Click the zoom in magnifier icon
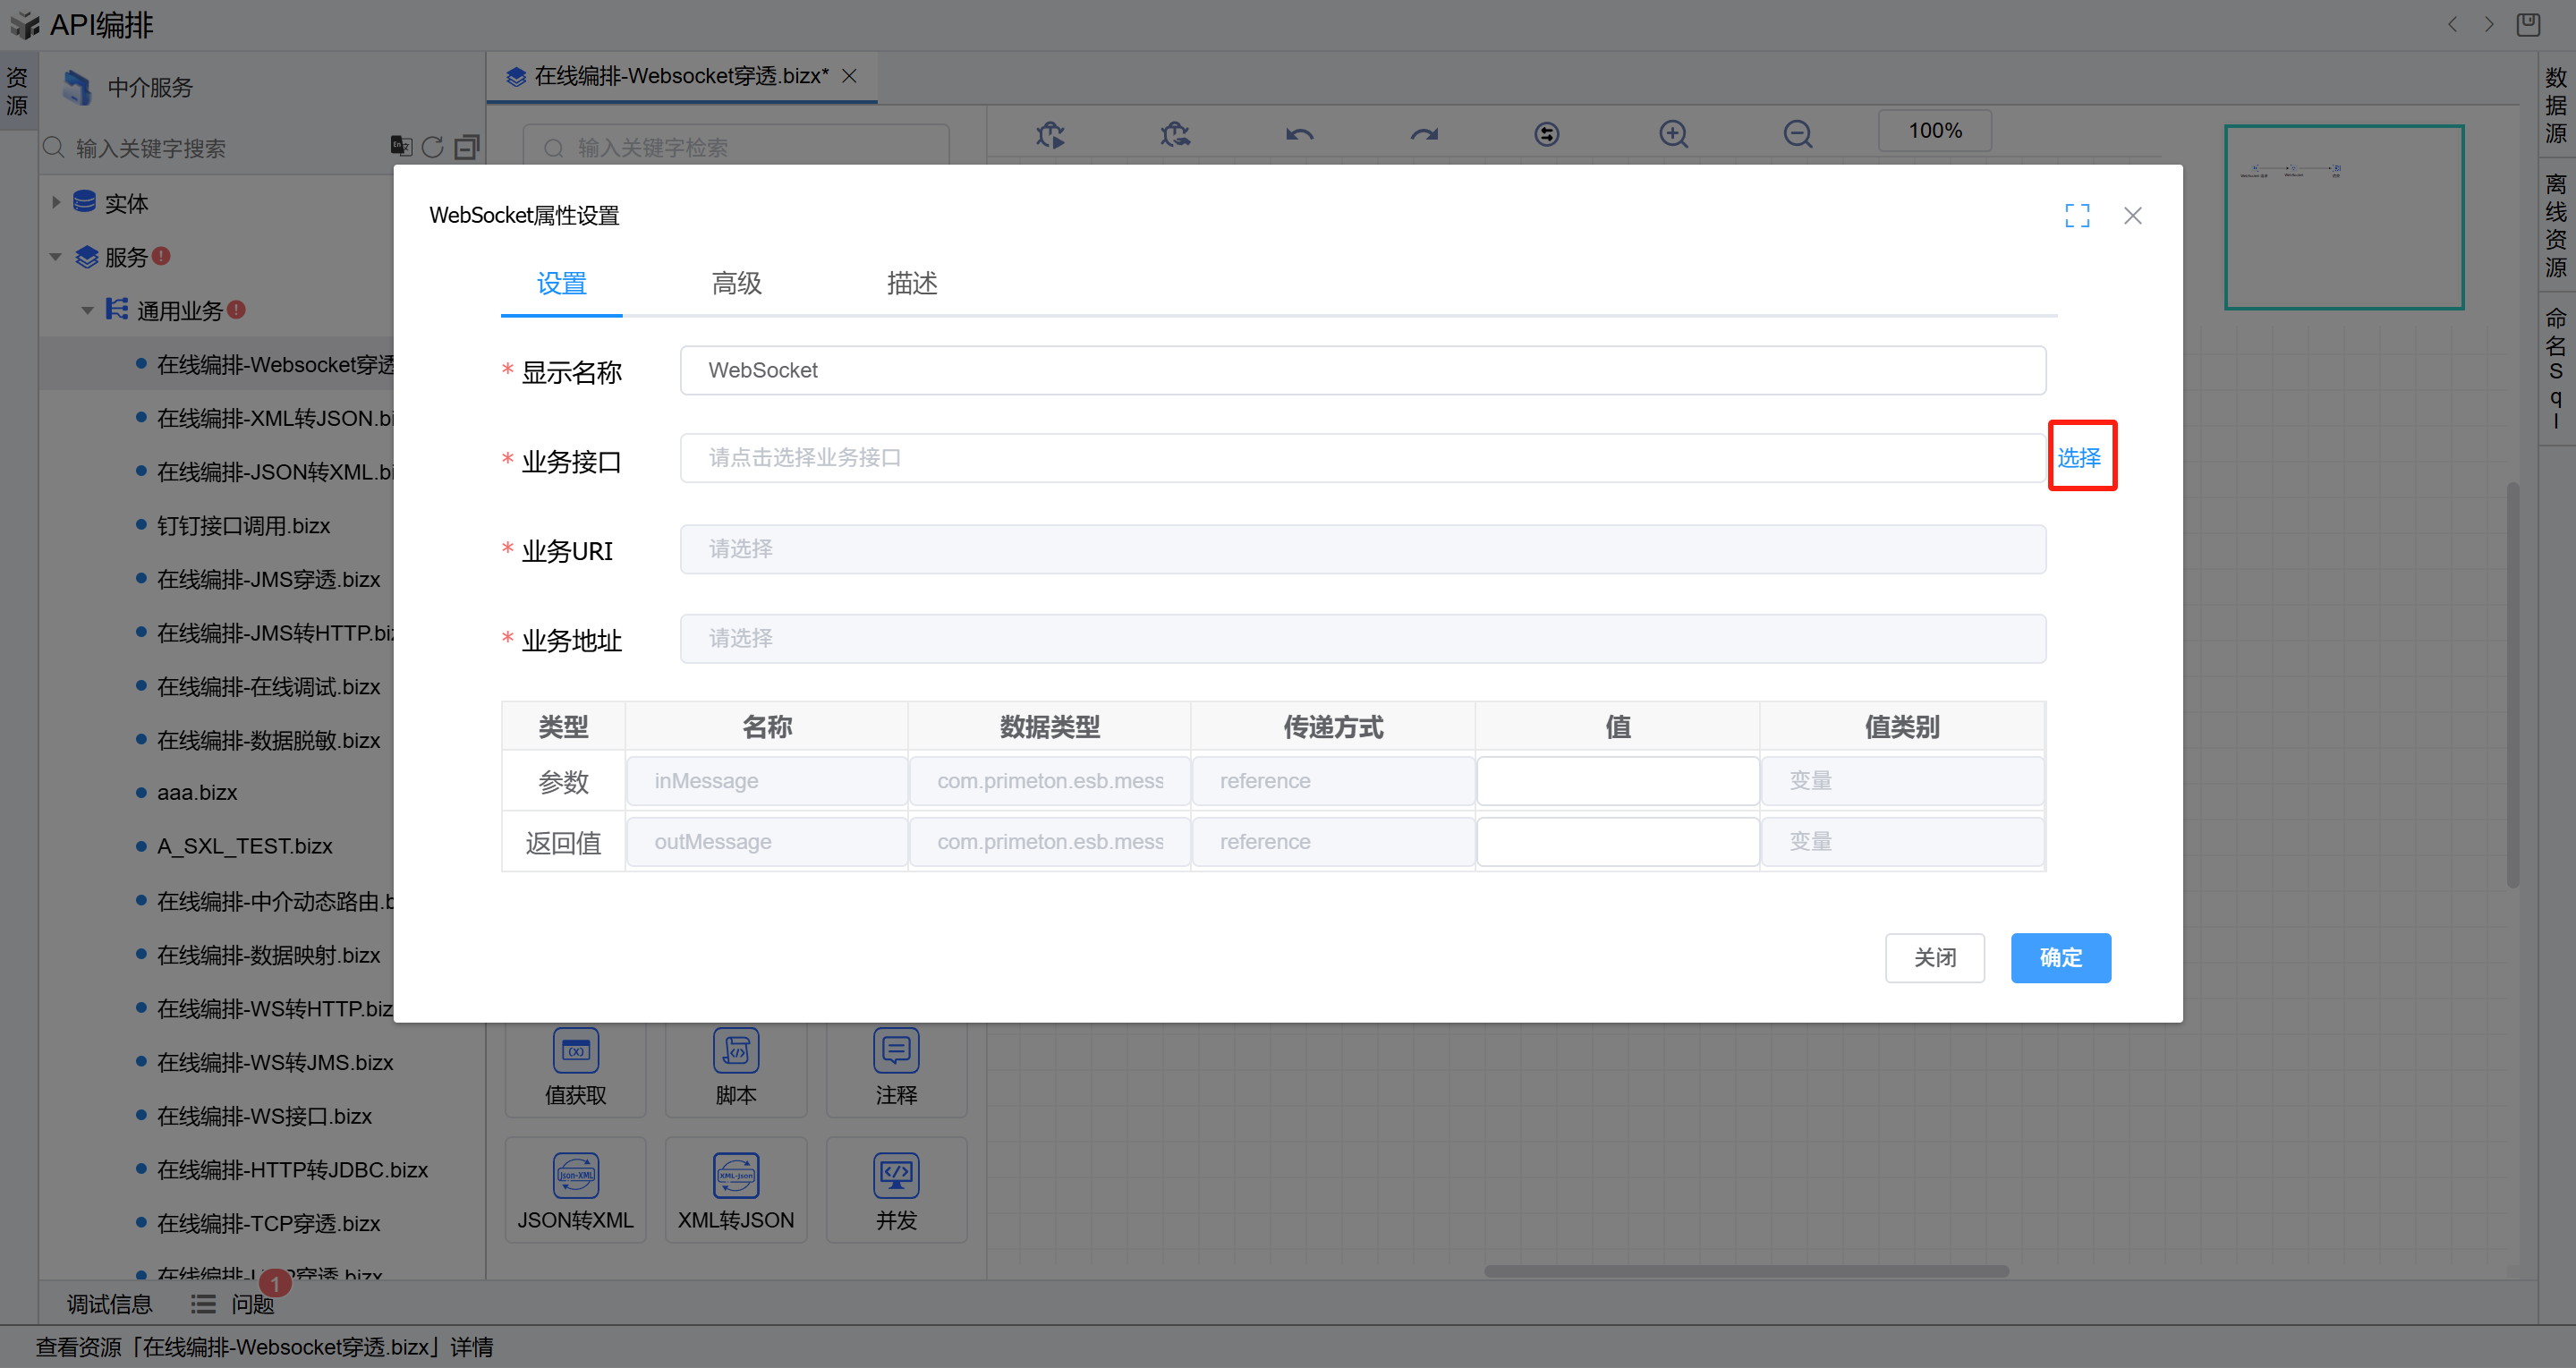Image resolution: width=2576 pixels, height=1368 pixels. tap(1673, 133)
